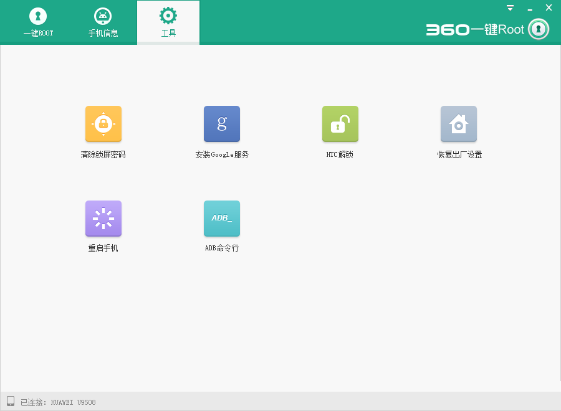Select the 恢复出厂设置 house icon
The image size is (561, 411).
[459, 124]
